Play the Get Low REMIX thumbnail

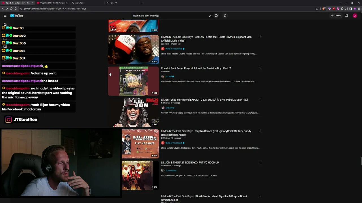tap(133, 50)
